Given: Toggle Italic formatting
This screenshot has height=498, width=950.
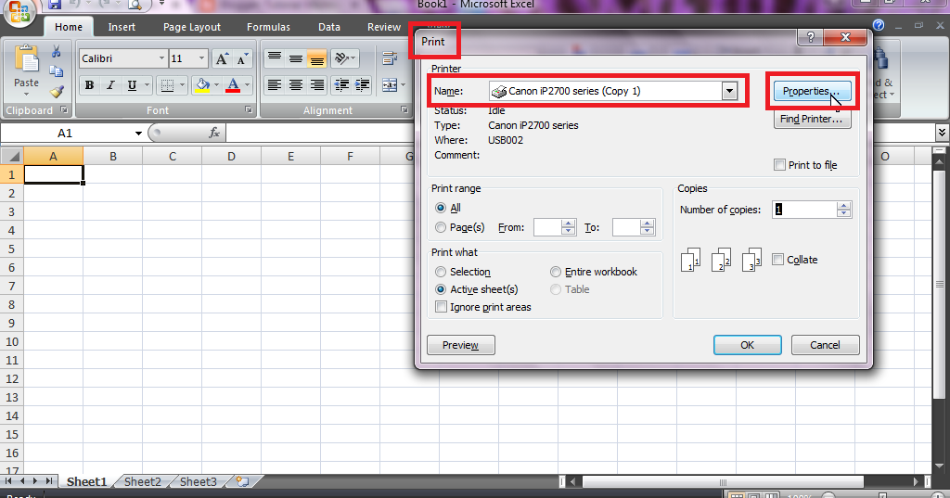Looking at the screenshot, I should click(110, 85).
